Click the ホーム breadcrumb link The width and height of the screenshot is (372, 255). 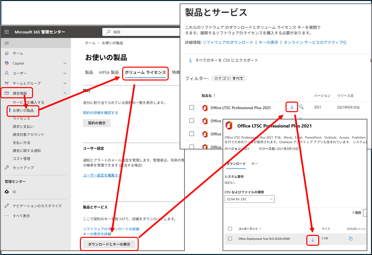pos(90,43)
